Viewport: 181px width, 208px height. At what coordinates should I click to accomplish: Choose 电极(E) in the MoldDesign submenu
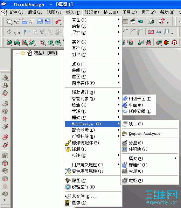(x=150, y=181)
